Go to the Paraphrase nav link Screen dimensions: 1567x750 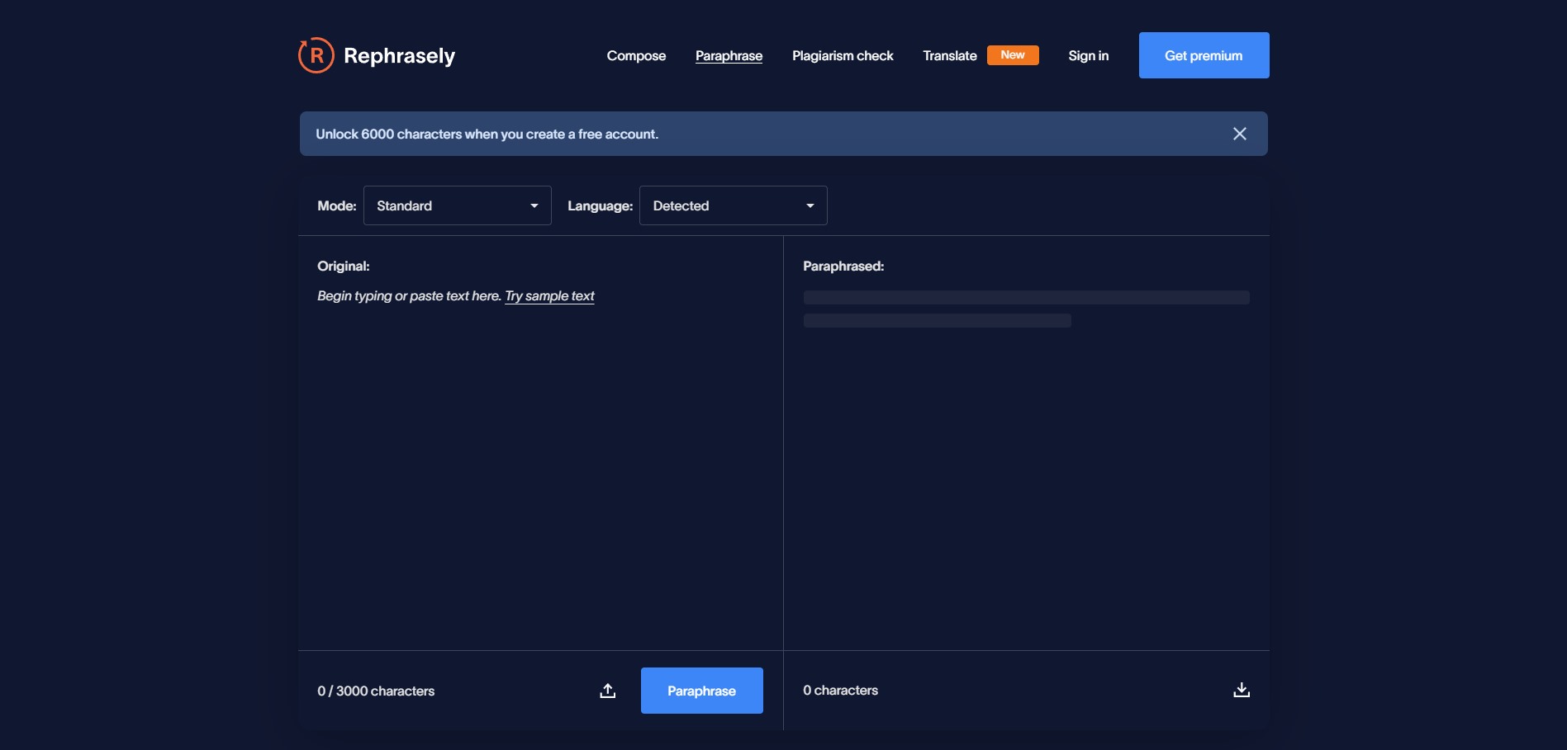click(x=729, y=55)
